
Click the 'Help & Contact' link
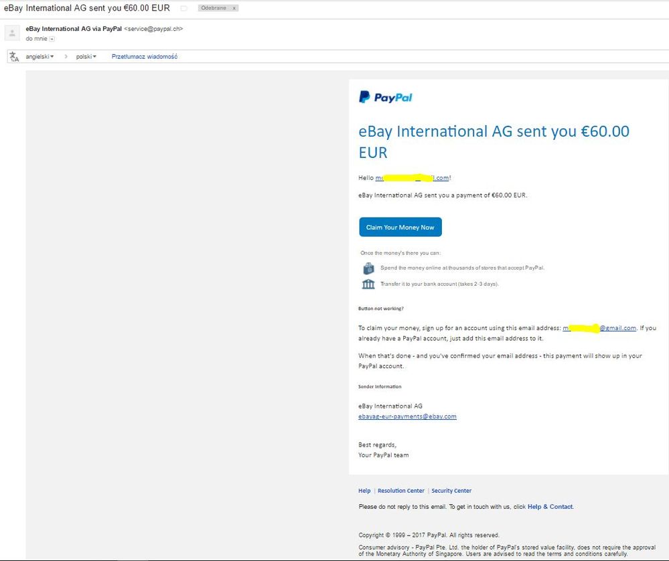point(550,507)
